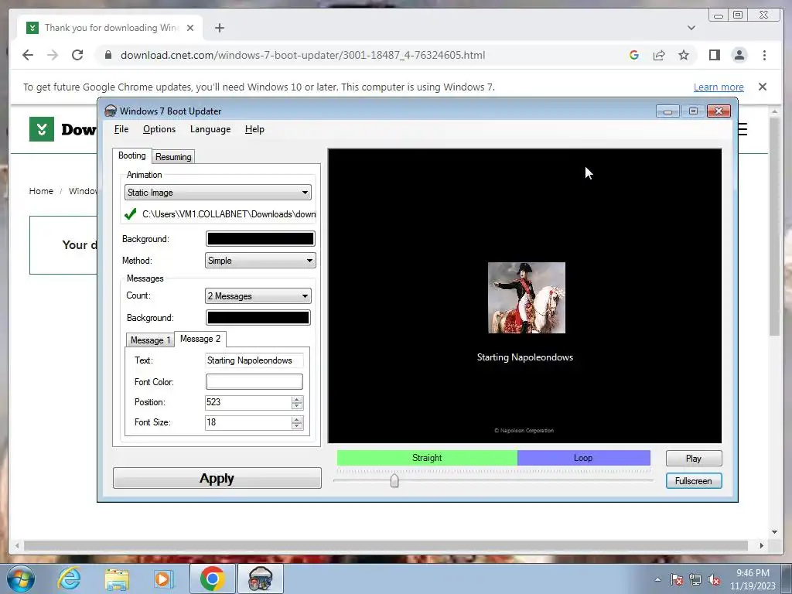Decrease the Font Size with down arrow

[297, 426]
